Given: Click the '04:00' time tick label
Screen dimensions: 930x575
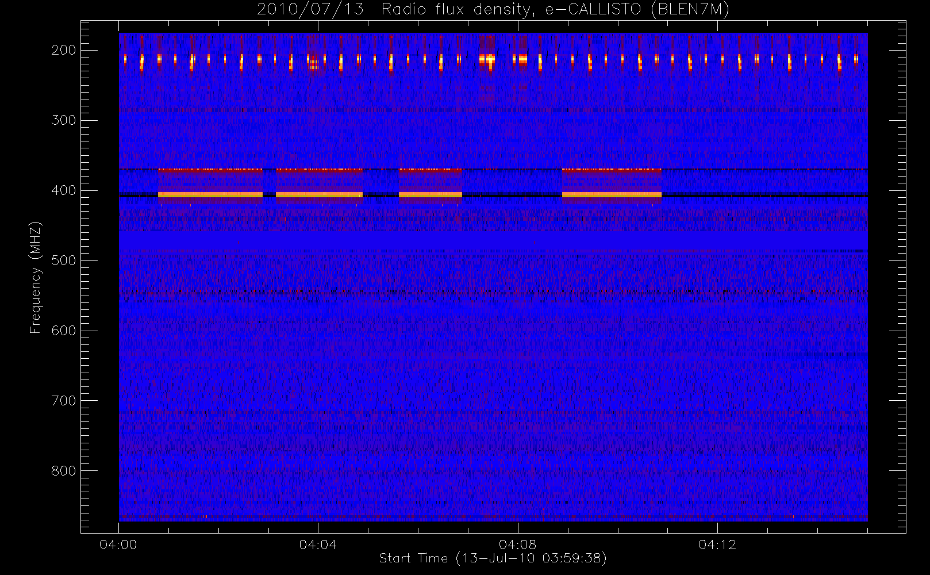Looking at the screenshot, I should (118, 545).
